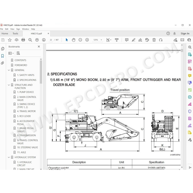The height and width of the screenshot is (193, 193).
Task: Close the Bookmarks panel
Action: [39, 47]
